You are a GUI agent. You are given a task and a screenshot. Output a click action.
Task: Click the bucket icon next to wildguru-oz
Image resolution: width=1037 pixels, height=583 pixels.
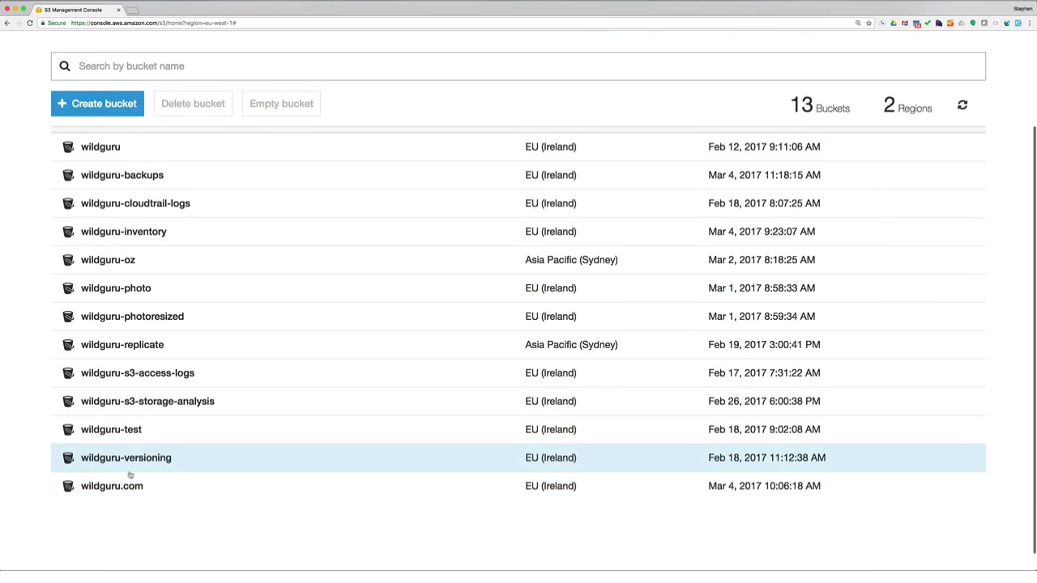click(x=68, y=260)
